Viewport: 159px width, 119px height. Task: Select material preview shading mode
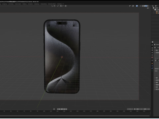(146, 6)
